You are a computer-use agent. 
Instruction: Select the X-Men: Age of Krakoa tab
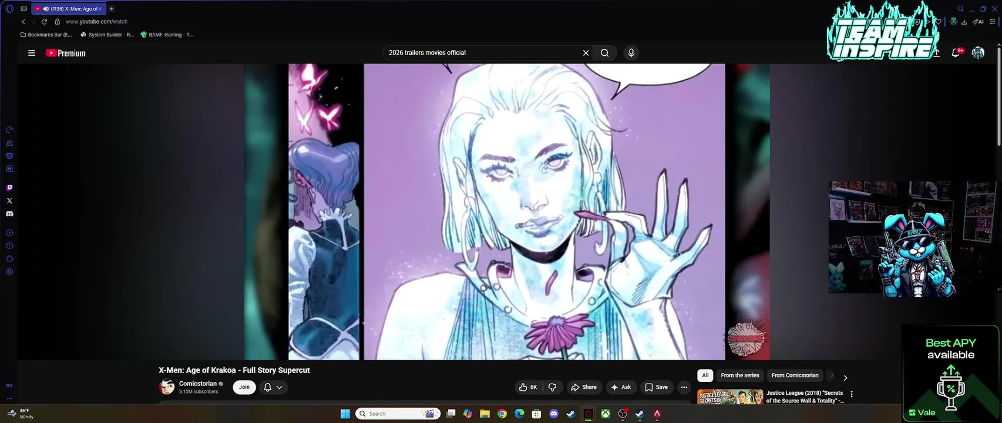(x=69, y=9)
